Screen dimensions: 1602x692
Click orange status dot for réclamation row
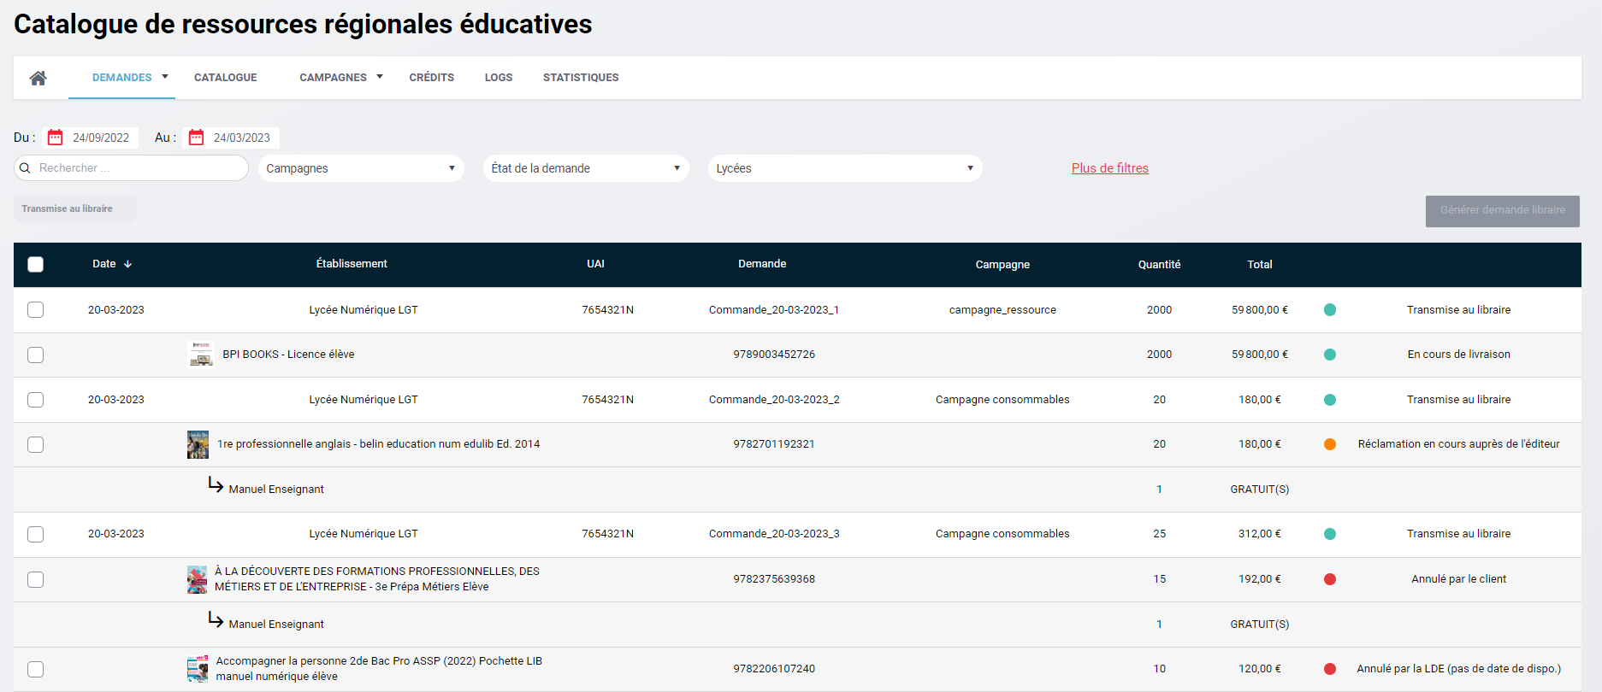coord(1329,444)
